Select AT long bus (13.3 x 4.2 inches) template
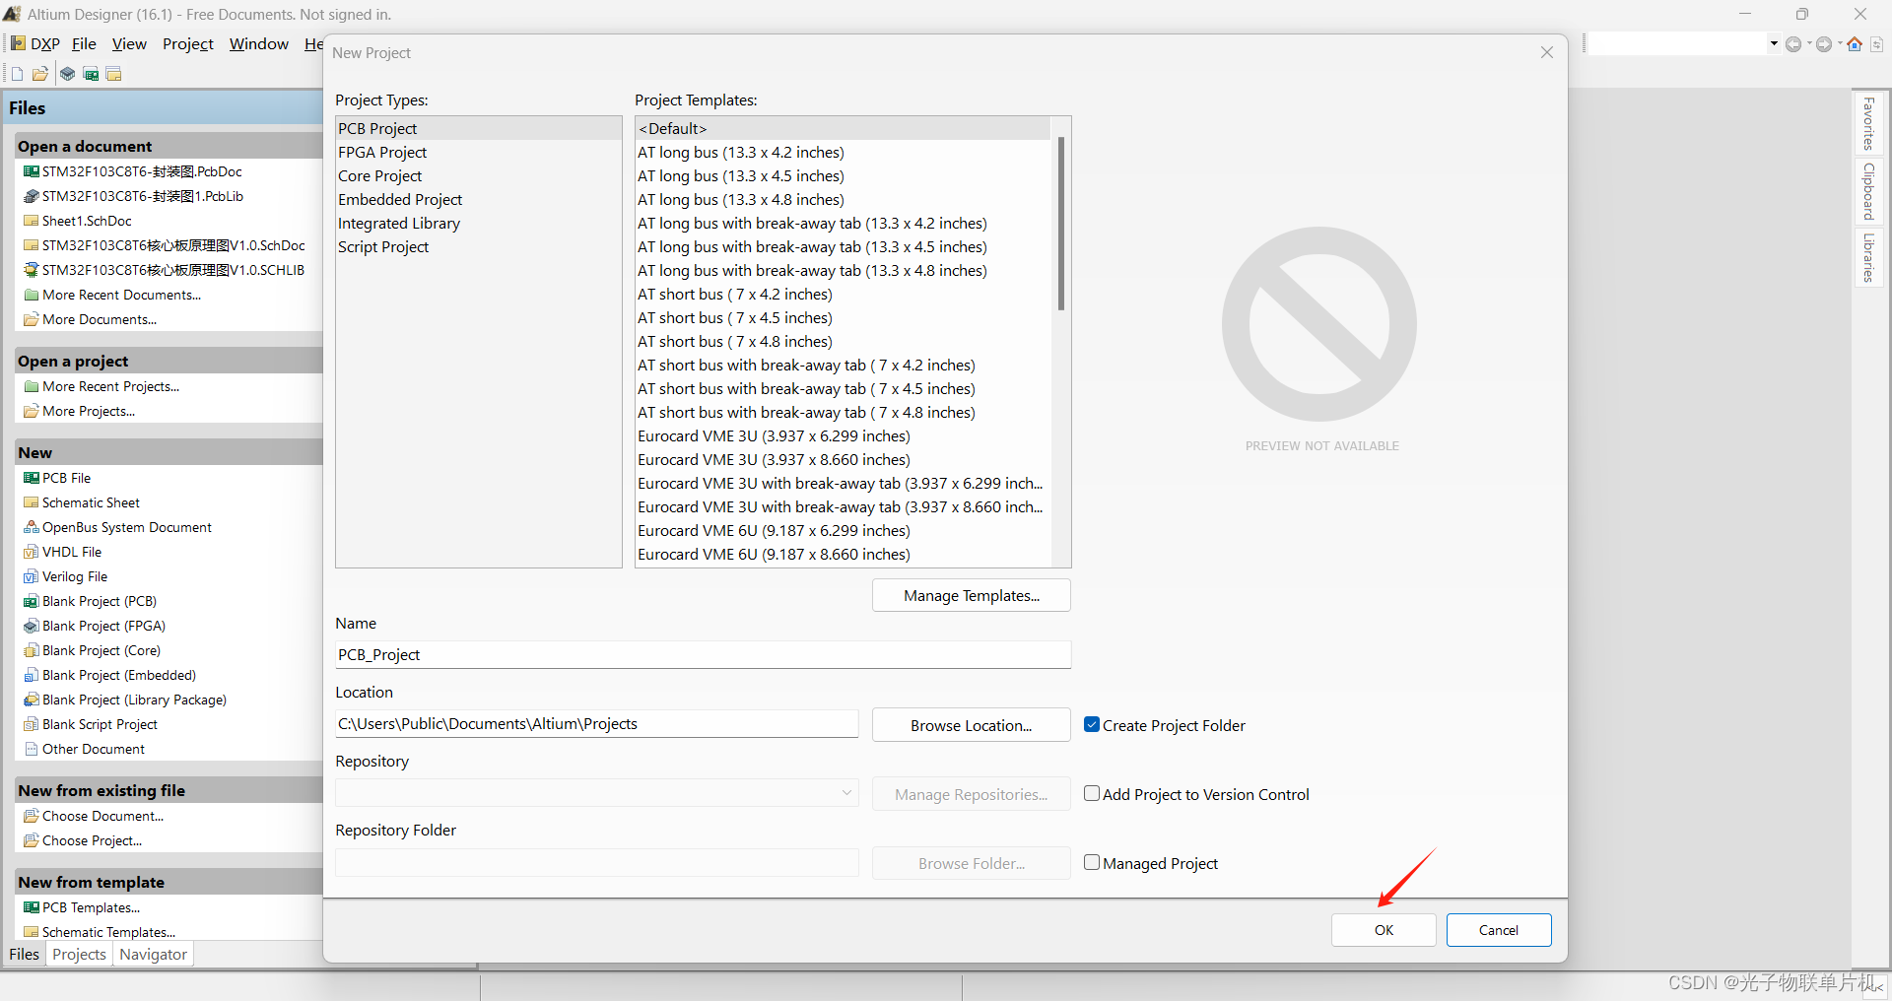Image resolution: width=1892 pixels, height=1001 pixels. (844, 152)
